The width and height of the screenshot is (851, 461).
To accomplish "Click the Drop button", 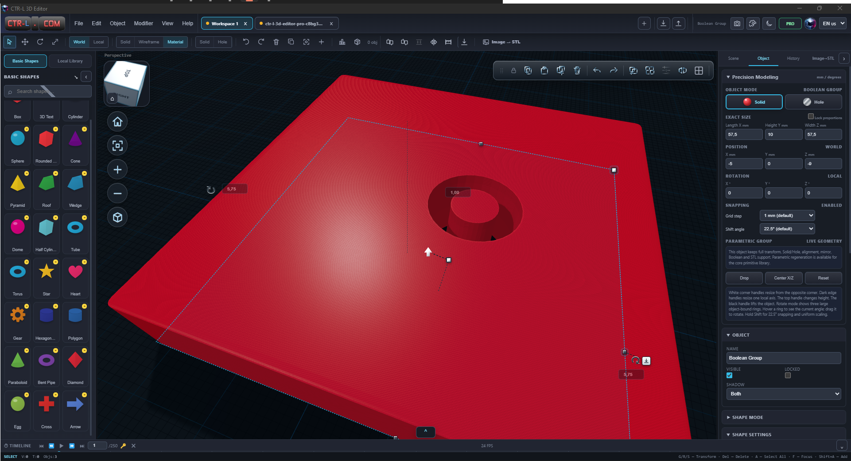I will 744,278.
